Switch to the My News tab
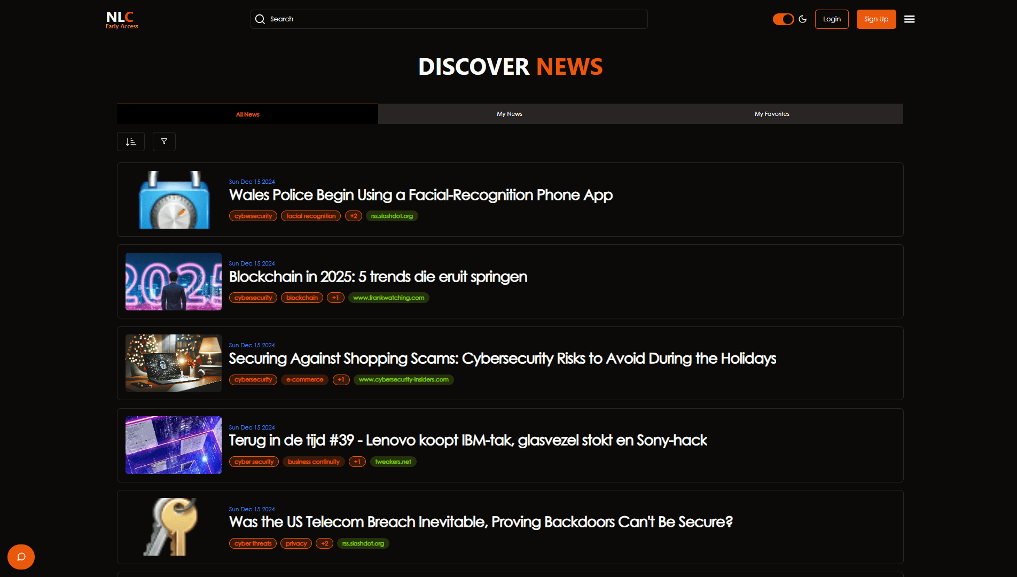The height and width of the screenshot is (577, 1017). (509, 114)
